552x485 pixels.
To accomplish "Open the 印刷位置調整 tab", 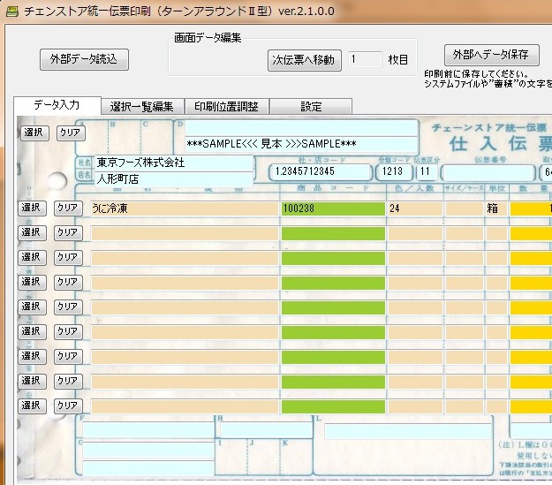I will tap(226, 107).
